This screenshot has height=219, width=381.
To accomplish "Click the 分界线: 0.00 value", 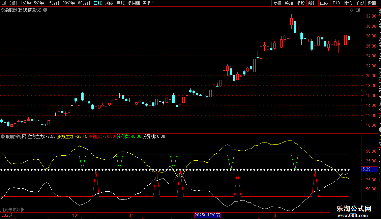I will tap(154, 136).
